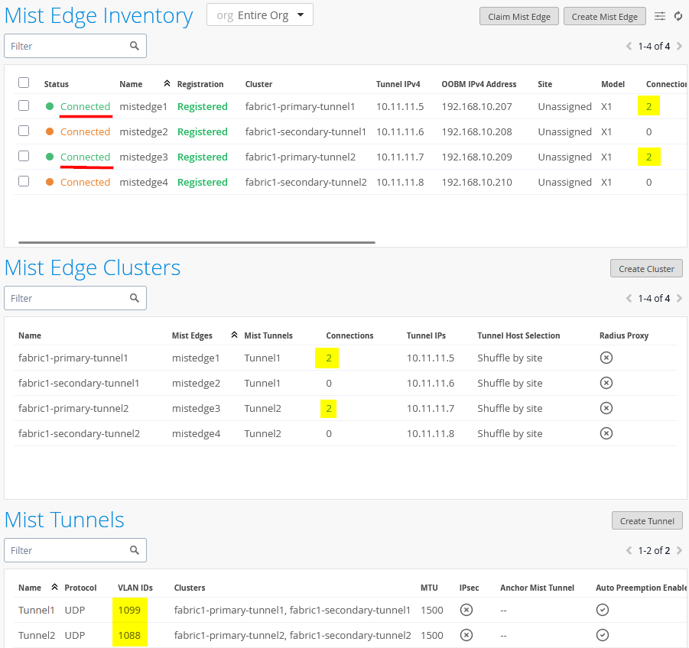This screenshot has width=689, height=648.
Task: Click OOBM IPv4 Address column header
Action: click(x=479, y=84)
